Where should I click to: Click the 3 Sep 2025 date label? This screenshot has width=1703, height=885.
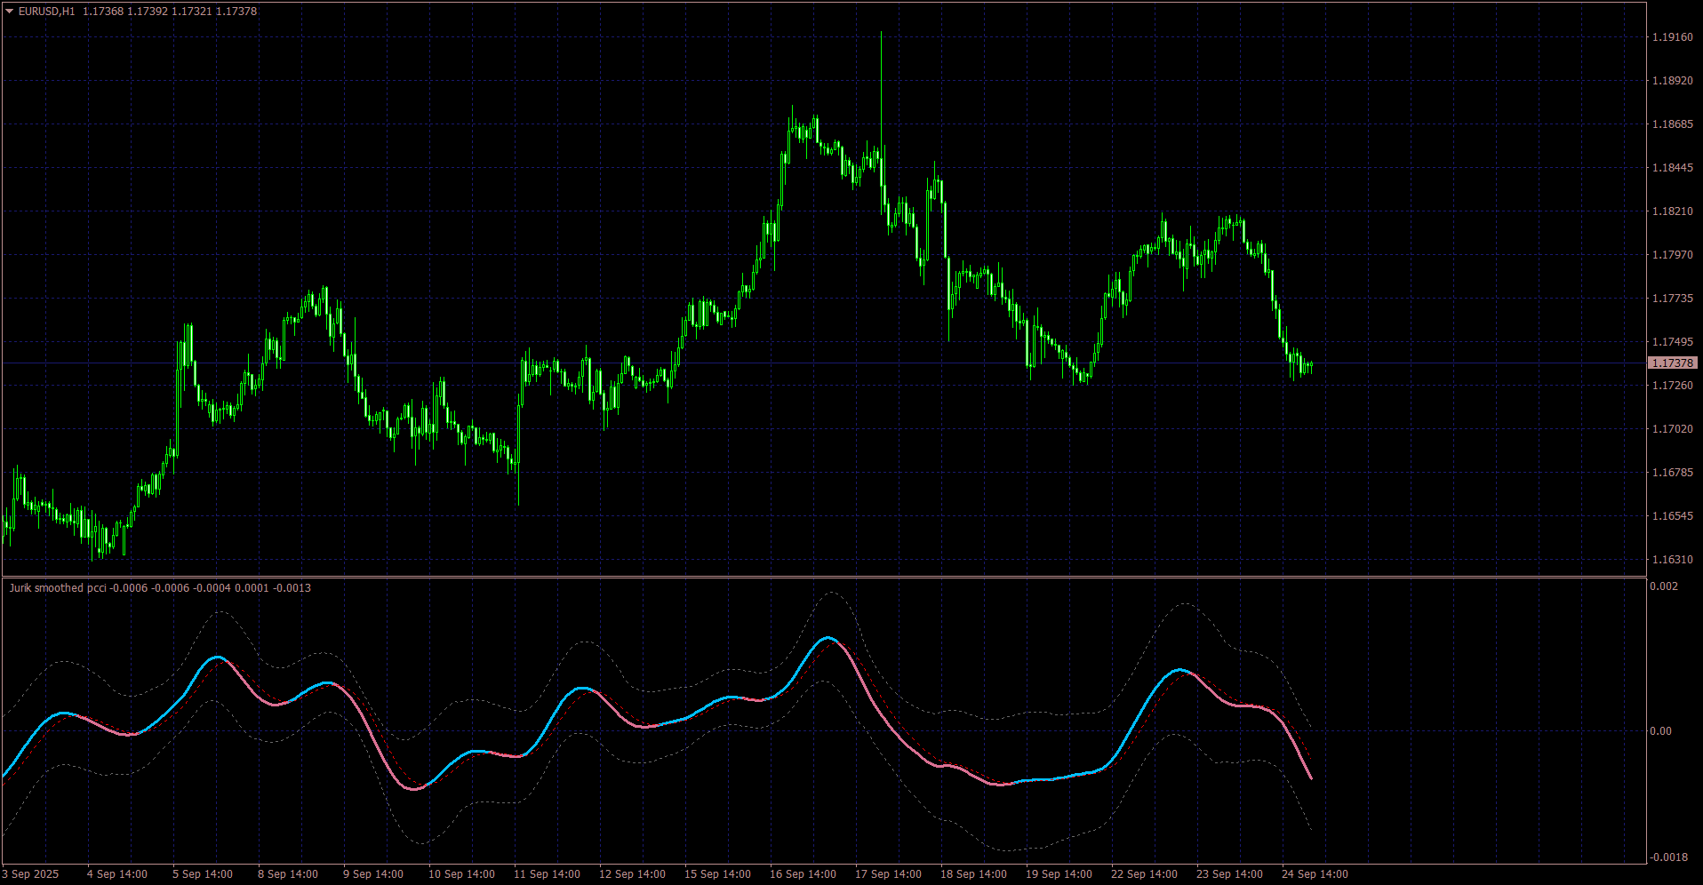point(31,874)
